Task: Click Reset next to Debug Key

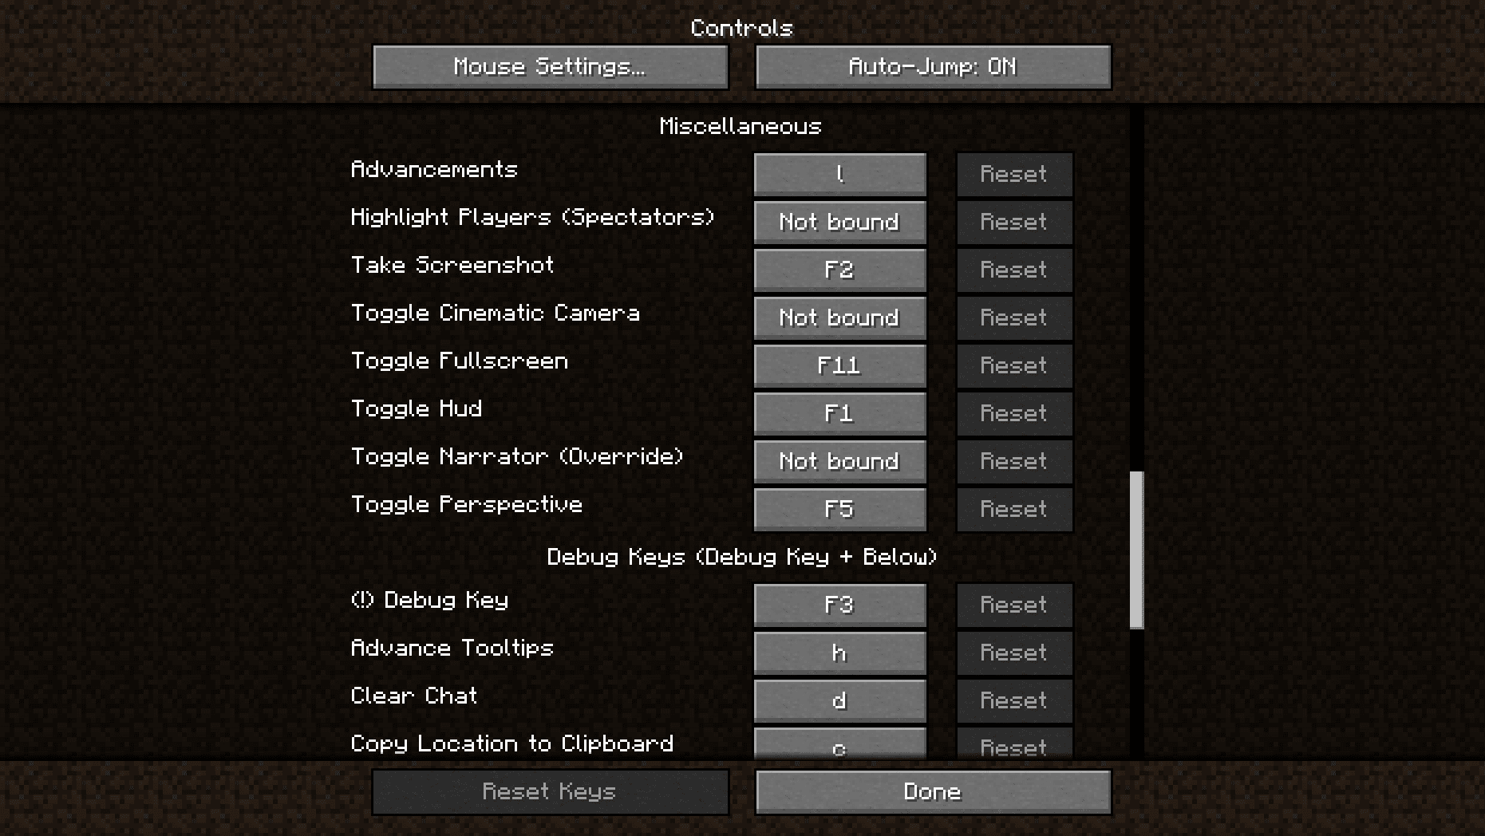Action: click(1014, 605)
